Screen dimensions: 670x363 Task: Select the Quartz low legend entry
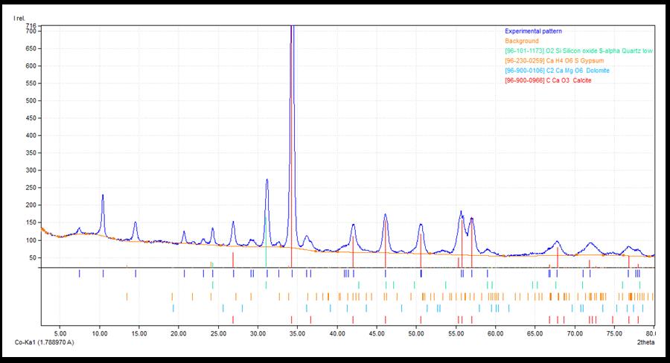point(578,51)
